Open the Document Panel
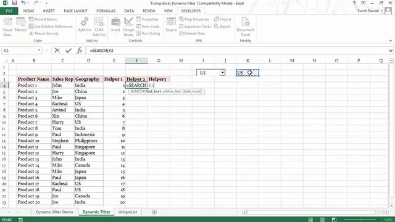 pyautogui.click(x=245, y=27)
